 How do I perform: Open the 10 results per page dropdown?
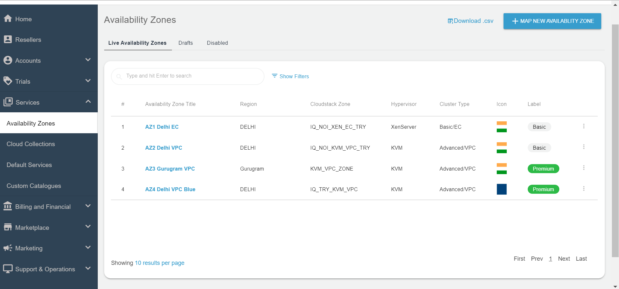[159, 263]
